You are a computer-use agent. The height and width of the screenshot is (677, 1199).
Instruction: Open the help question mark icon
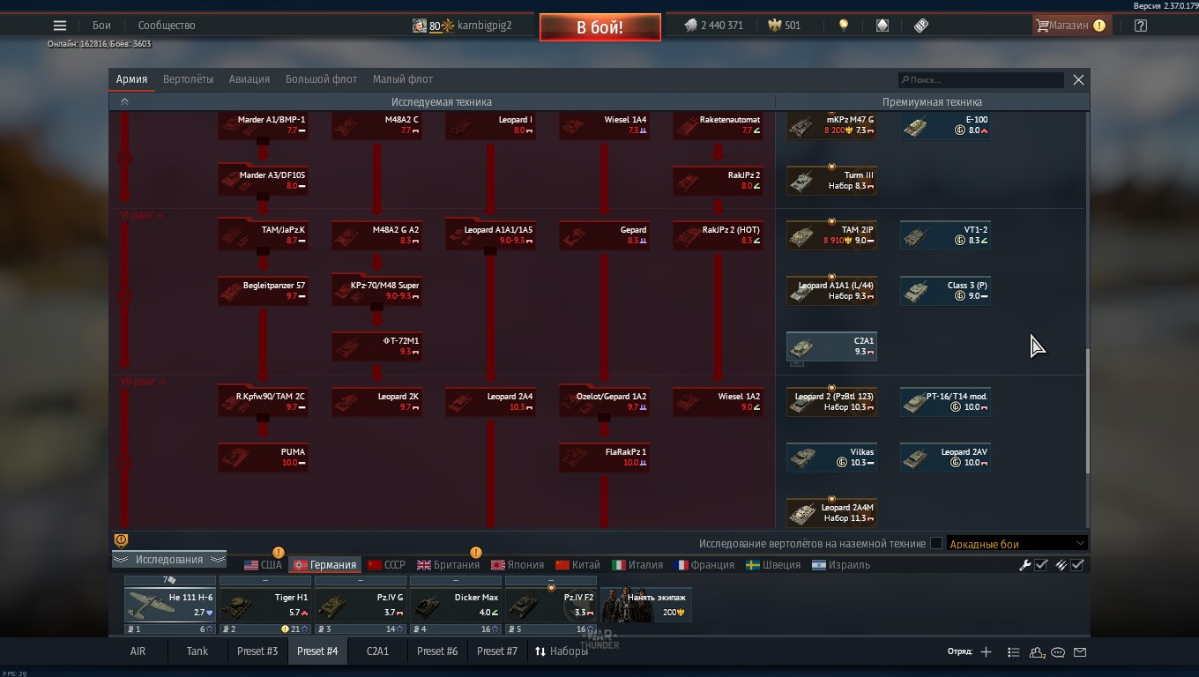(1141, 26)
